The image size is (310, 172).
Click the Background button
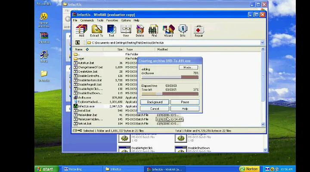tap(155, 102)
